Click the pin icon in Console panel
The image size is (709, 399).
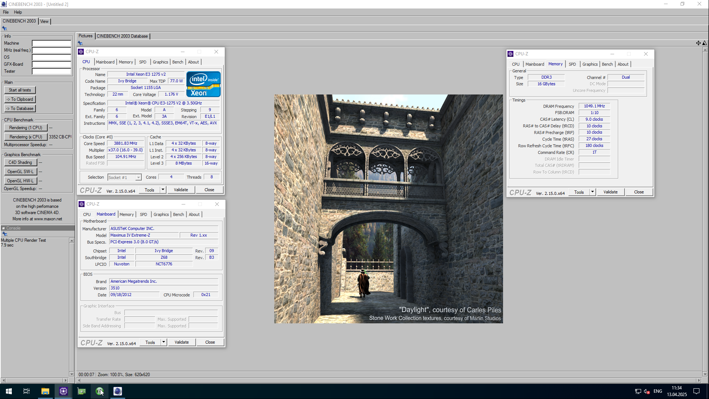4,234
